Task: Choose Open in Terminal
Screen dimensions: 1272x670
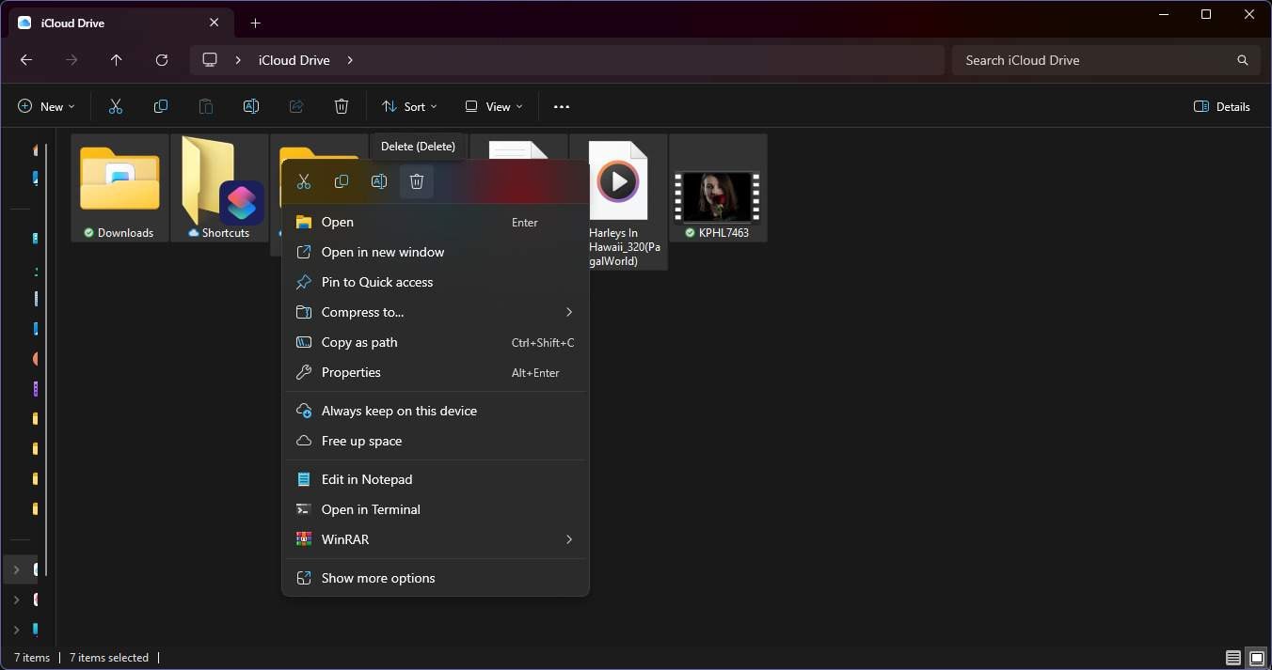Action: [436, 509]
